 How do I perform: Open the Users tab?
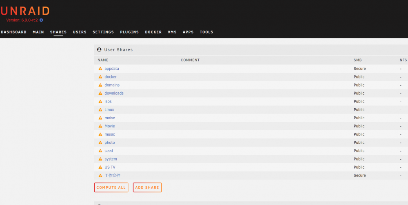click(80, 32)
